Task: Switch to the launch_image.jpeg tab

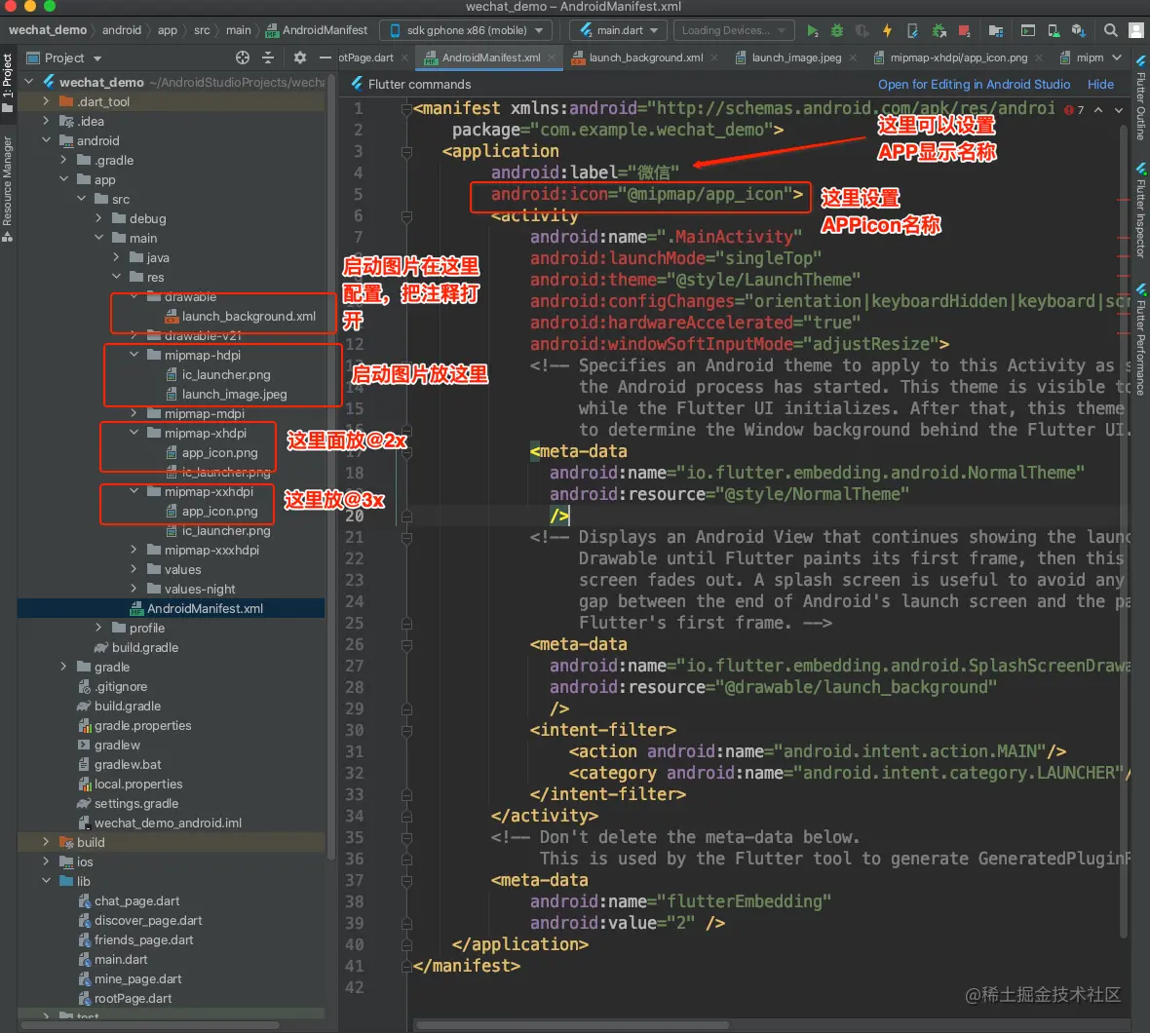Action: pyautogui.click(x=795, y=57)
